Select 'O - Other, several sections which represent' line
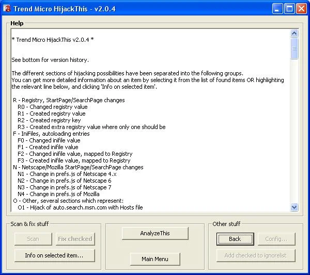310x275 pixels. point(68,201)
